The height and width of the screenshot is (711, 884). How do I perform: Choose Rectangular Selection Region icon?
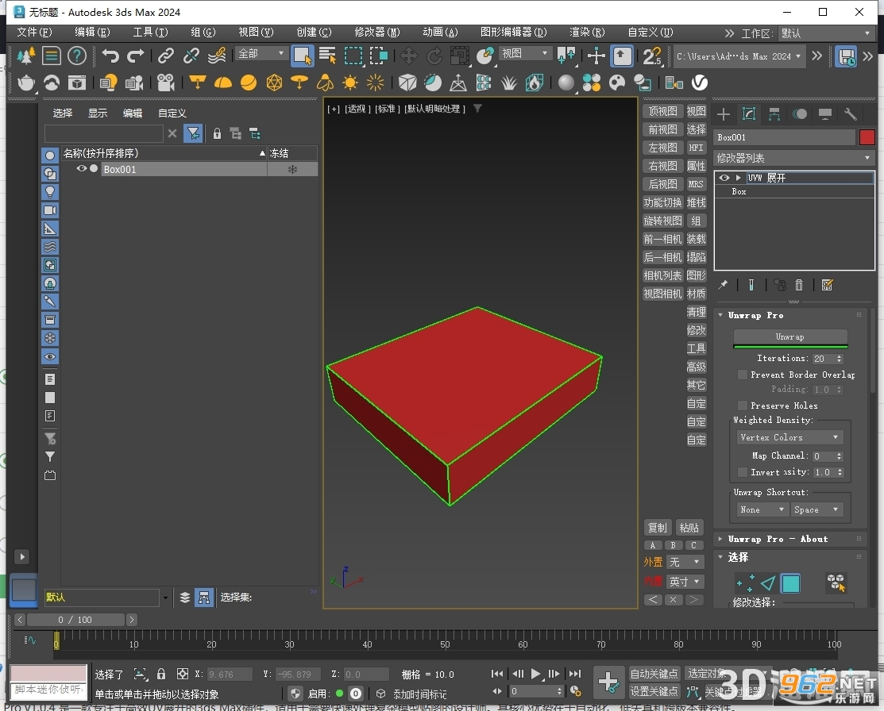(353, 56)
